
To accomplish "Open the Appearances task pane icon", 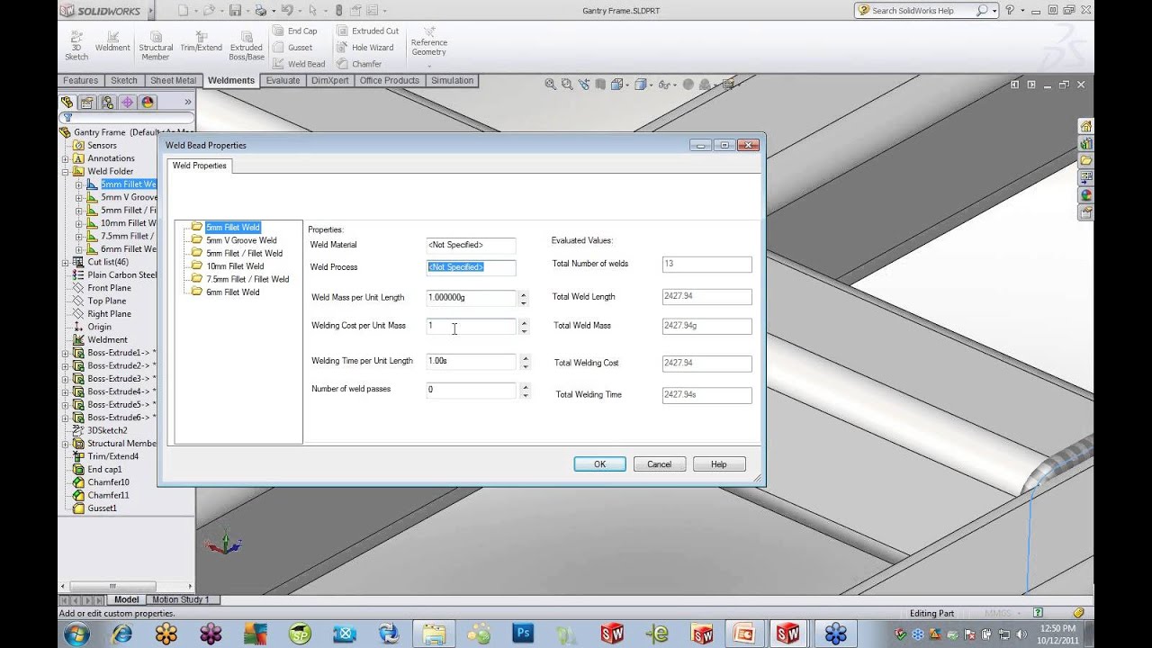I will coord(1086,195).
